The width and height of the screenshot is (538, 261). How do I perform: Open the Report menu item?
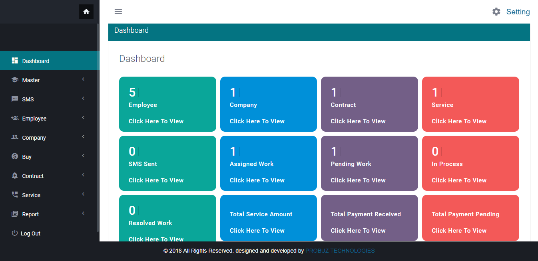(x=30, y=214)
